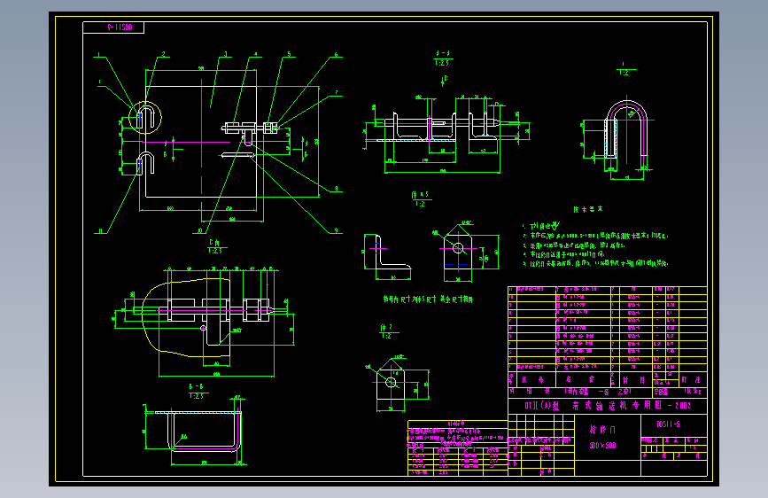This screenshot has height=498, width=768.
Task: Select part callout number 8
Action: (x=336, y=188)
